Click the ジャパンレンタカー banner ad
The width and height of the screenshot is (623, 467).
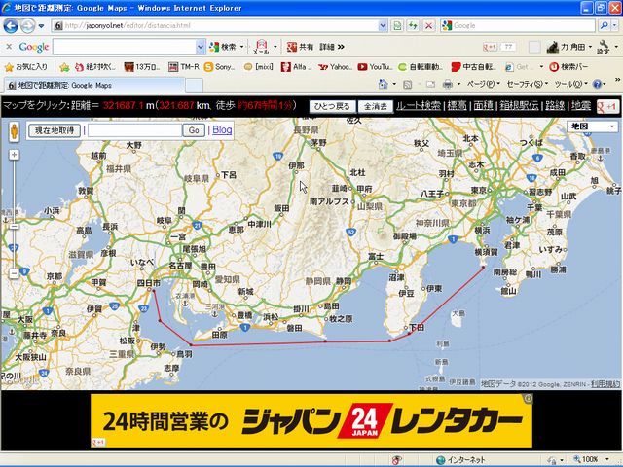(x=311, y=420)
